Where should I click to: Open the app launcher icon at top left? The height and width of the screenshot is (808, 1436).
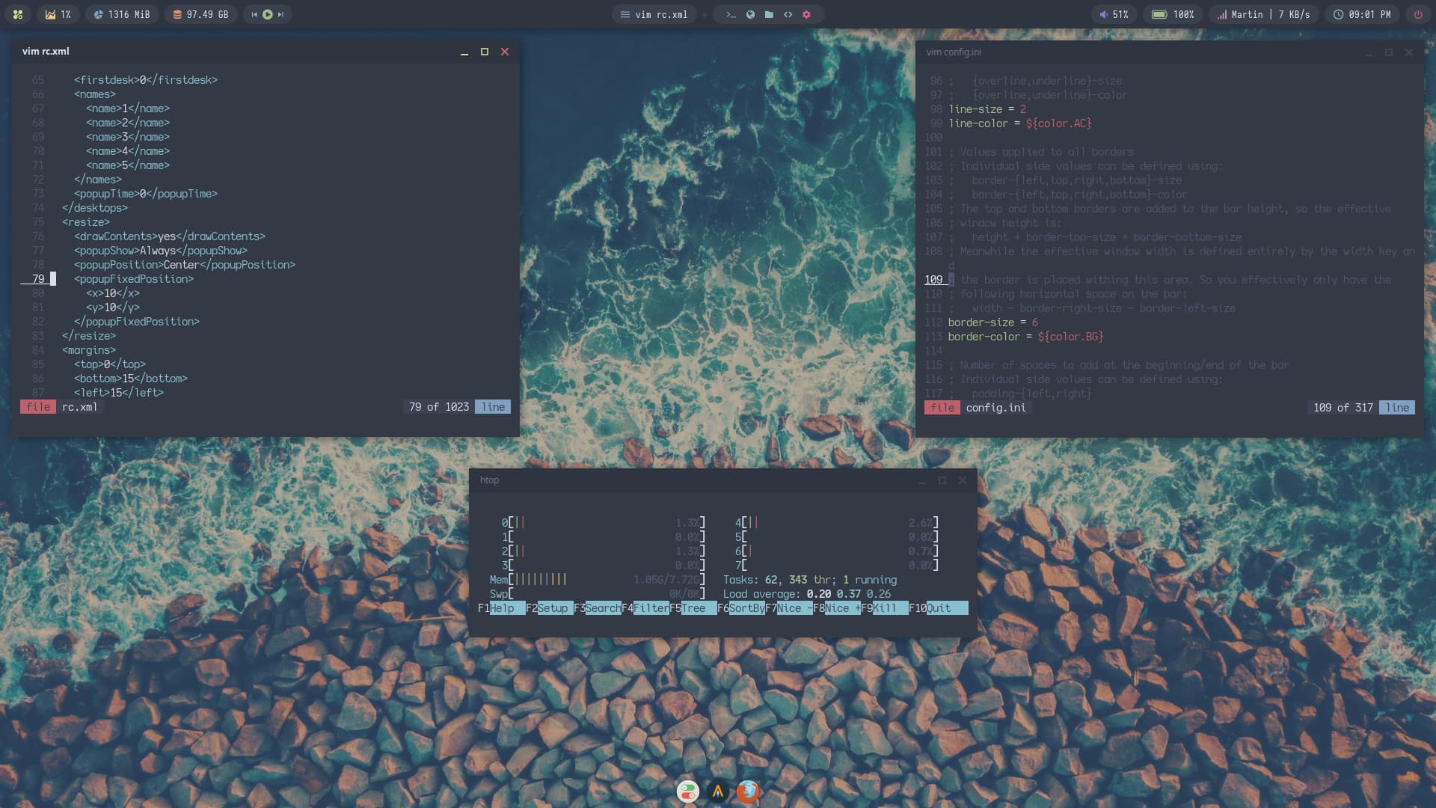click(x=18, y=13)
